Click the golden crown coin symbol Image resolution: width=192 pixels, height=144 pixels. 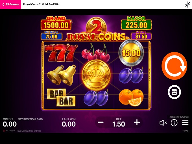tap(96, 75)
